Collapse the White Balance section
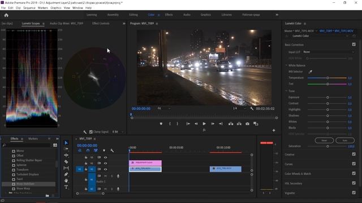Image resolution: width=362 pixels, height=203 pixels. pyautogui.click(x=286, y=65)
